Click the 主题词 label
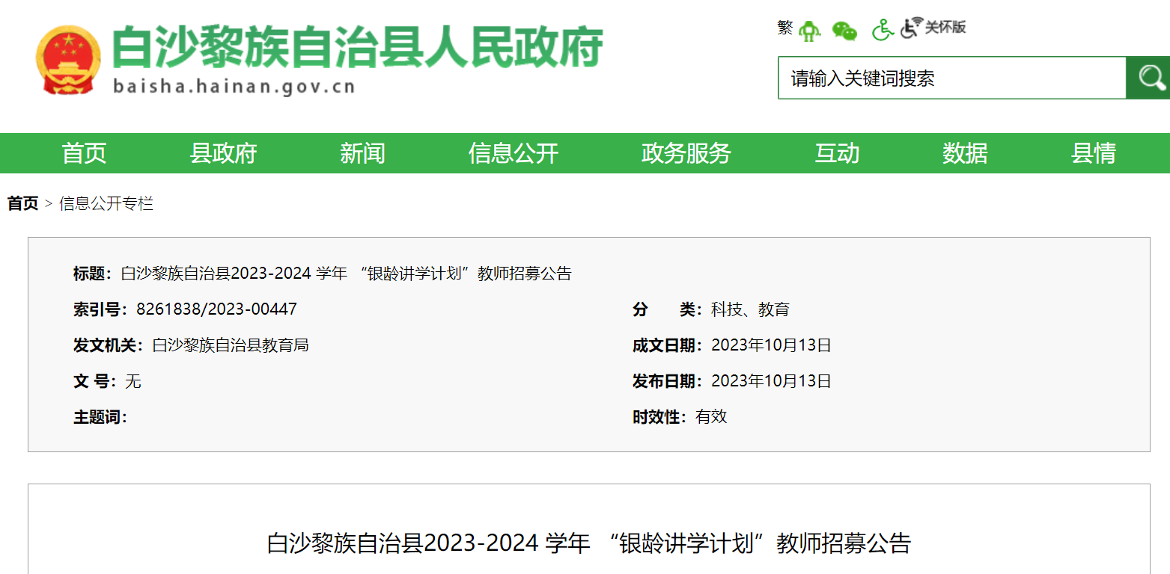 (x=100, y=416)
